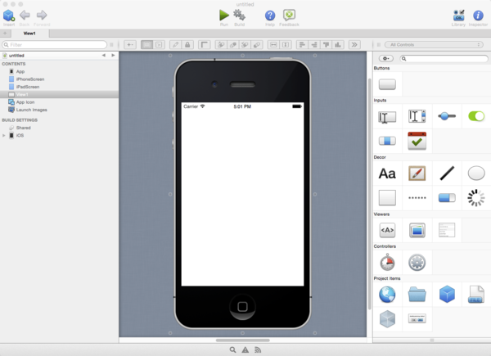Screen dimensions: 491x356
Task: Open the add (+) dropdown in layout toolbar
Action: point(130,45)
